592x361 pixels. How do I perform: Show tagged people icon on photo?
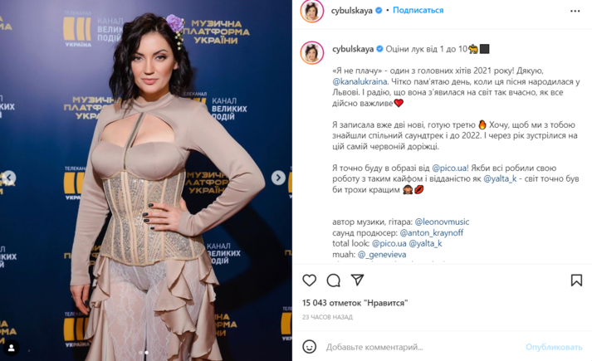[x=12, y=347]
